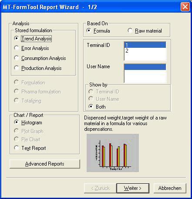Cancel the wizard with Abbrechen

coord(170,188)
